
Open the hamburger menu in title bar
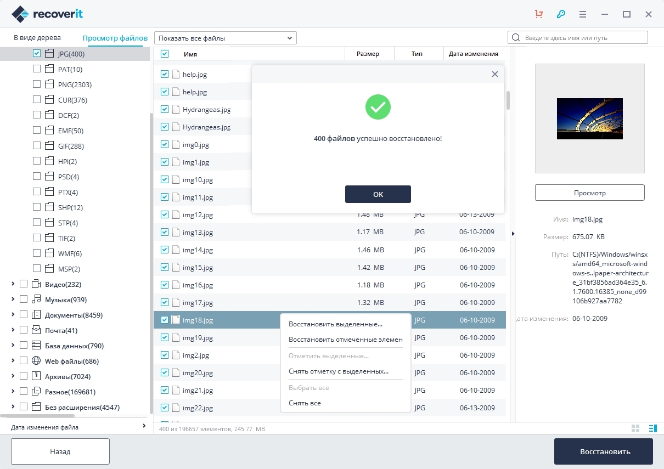tap(583, 14)
